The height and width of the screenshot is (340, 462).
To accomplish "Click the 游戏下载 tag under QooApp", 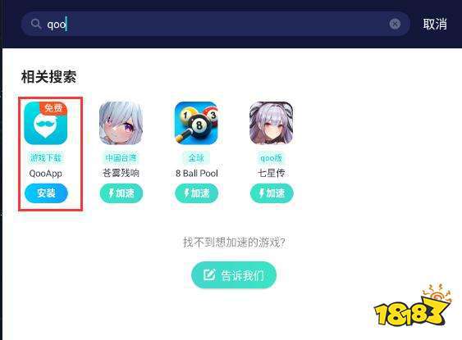I will (x=46, y=158).
